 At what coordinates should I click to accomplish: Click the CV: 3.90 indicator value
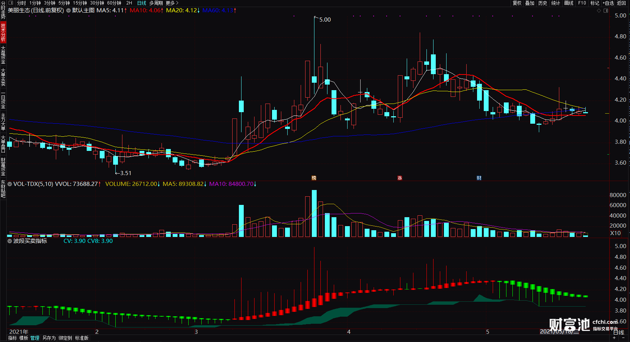(x=74, y=241)
